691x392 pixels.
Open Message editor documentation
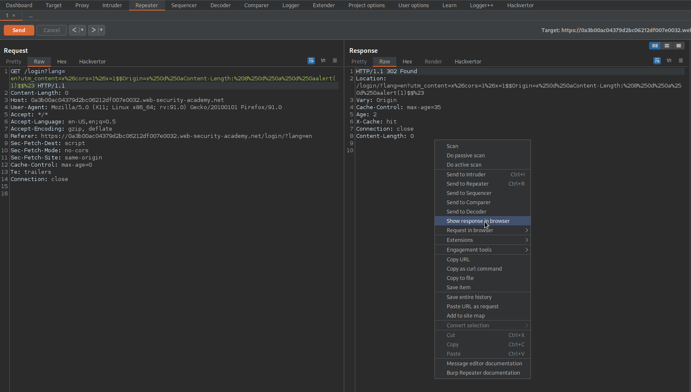[483, 364]
